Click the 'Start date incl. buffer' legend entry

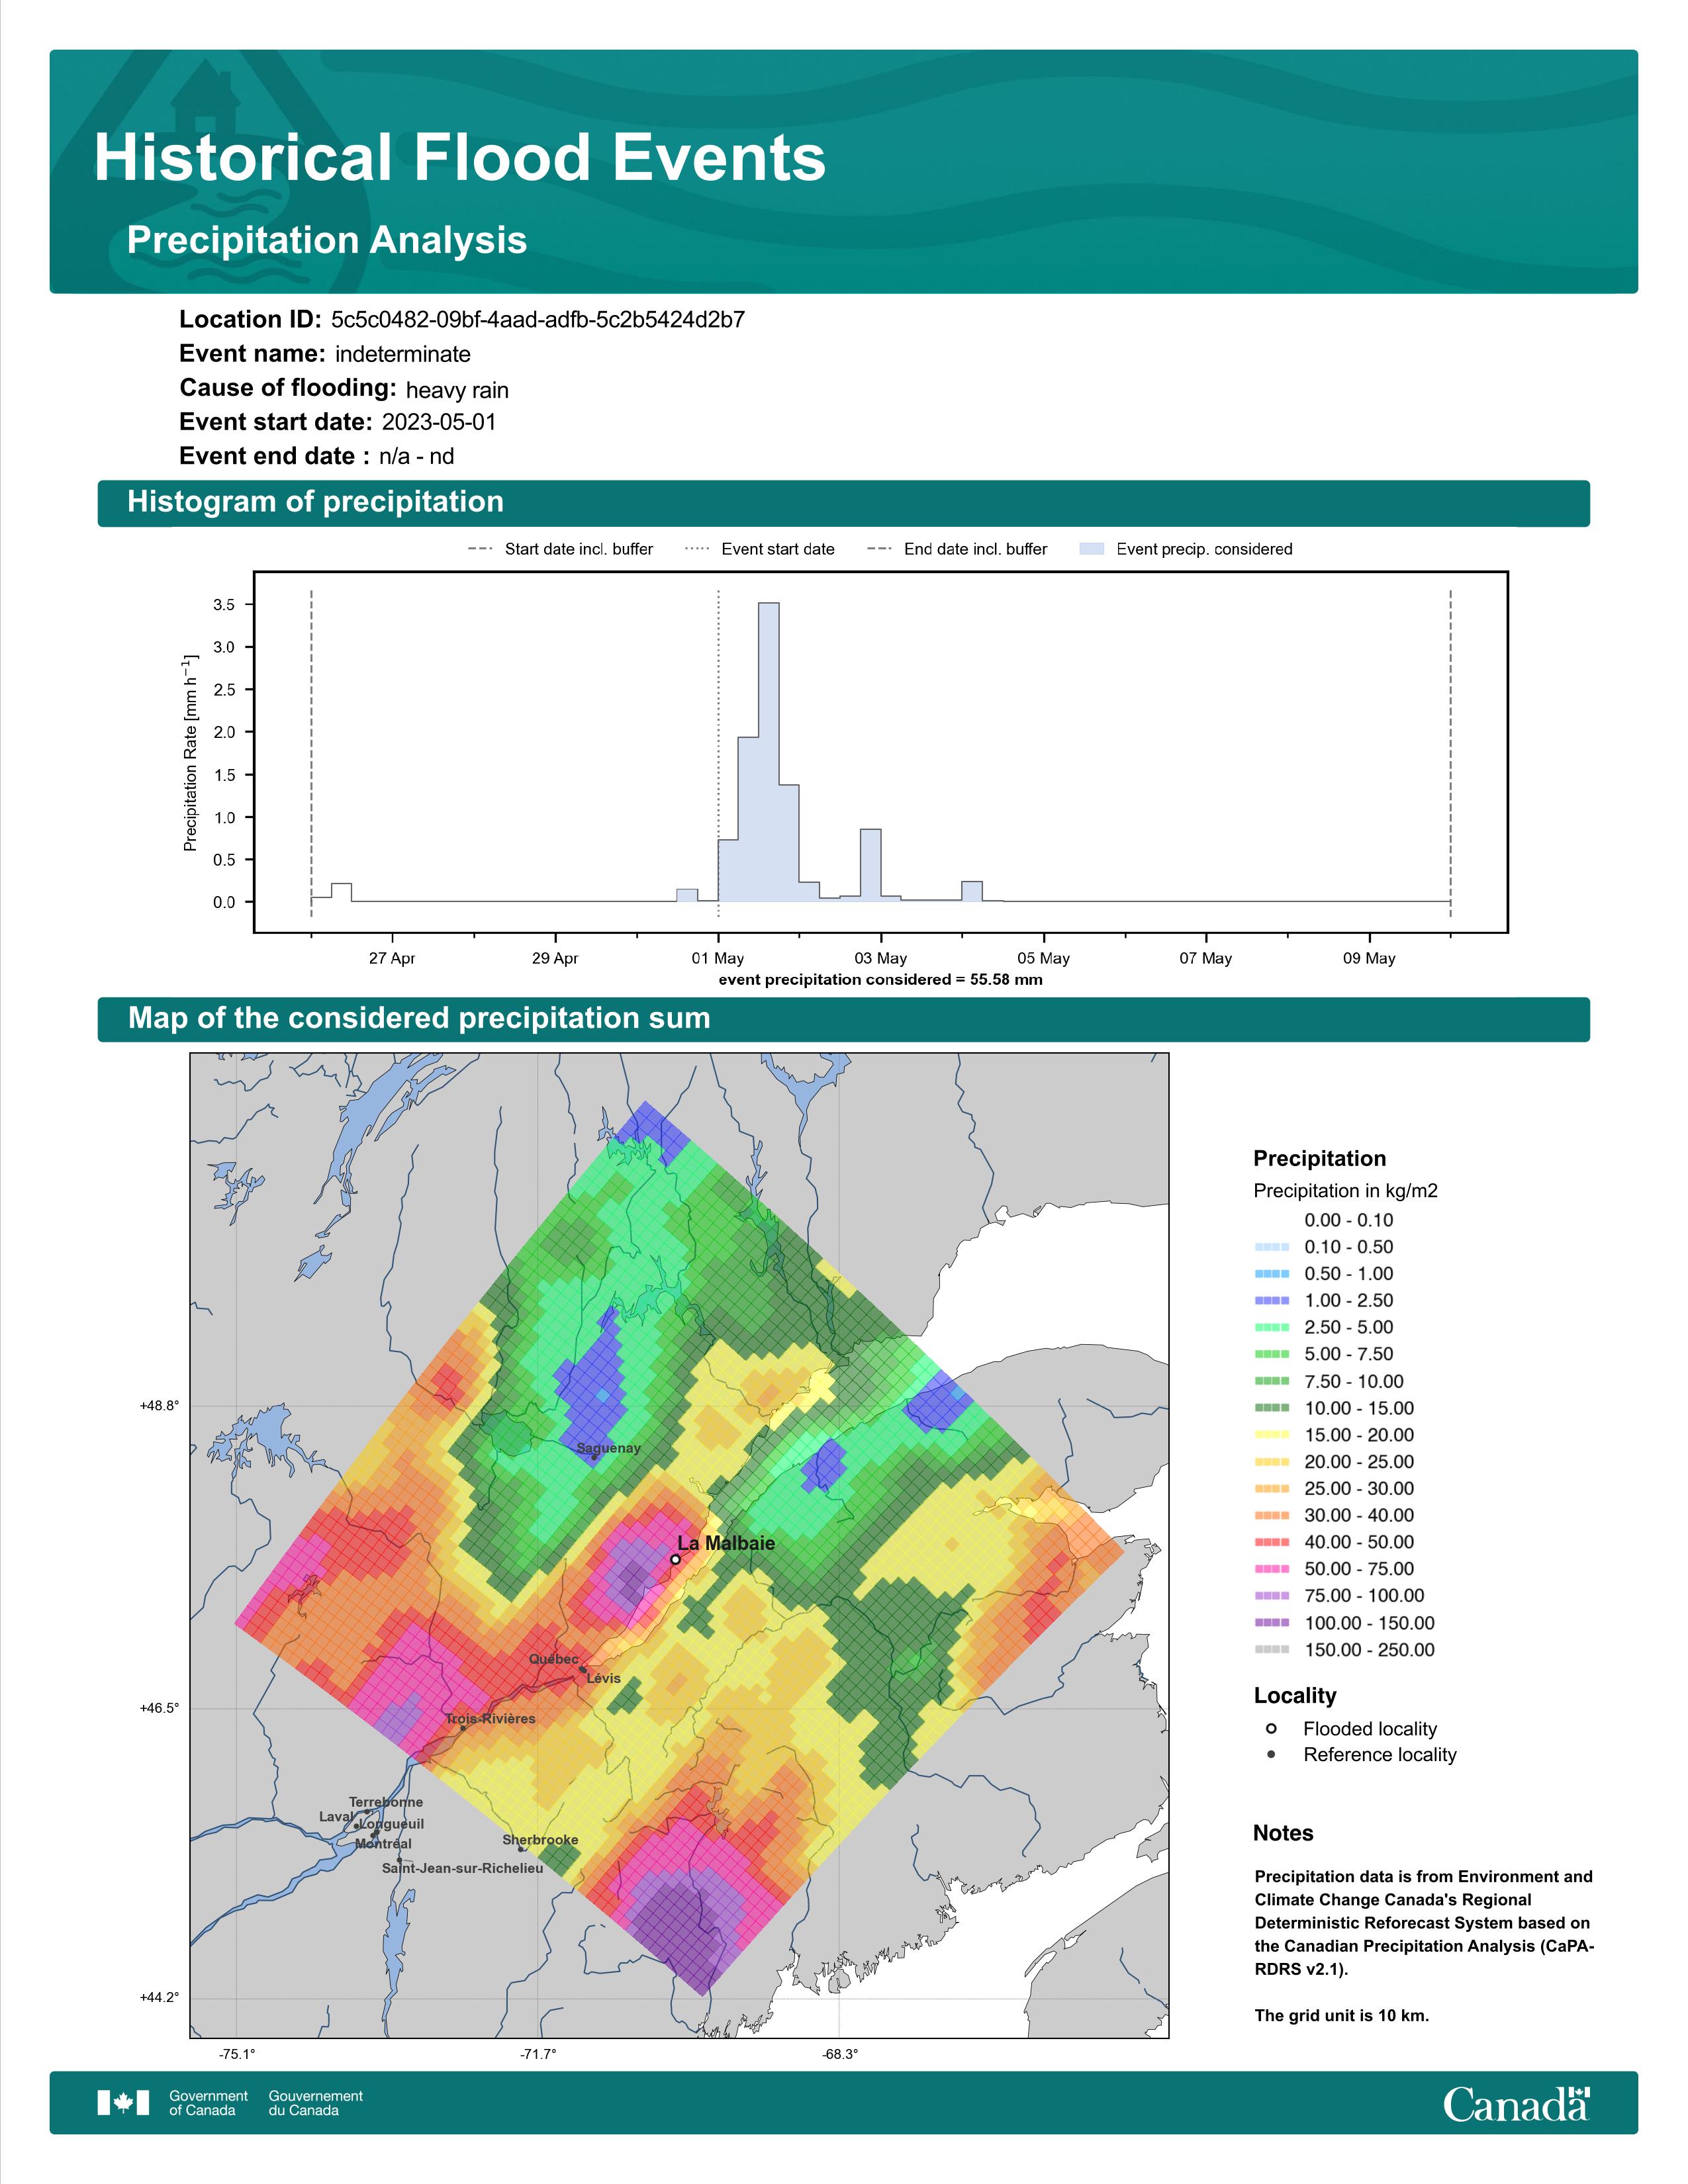560,549
